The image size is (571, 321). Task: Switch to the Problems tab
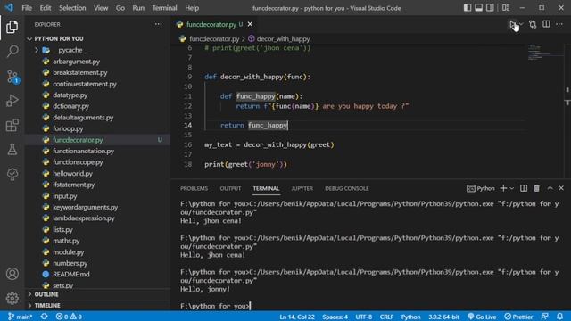(x=194, y=188)
